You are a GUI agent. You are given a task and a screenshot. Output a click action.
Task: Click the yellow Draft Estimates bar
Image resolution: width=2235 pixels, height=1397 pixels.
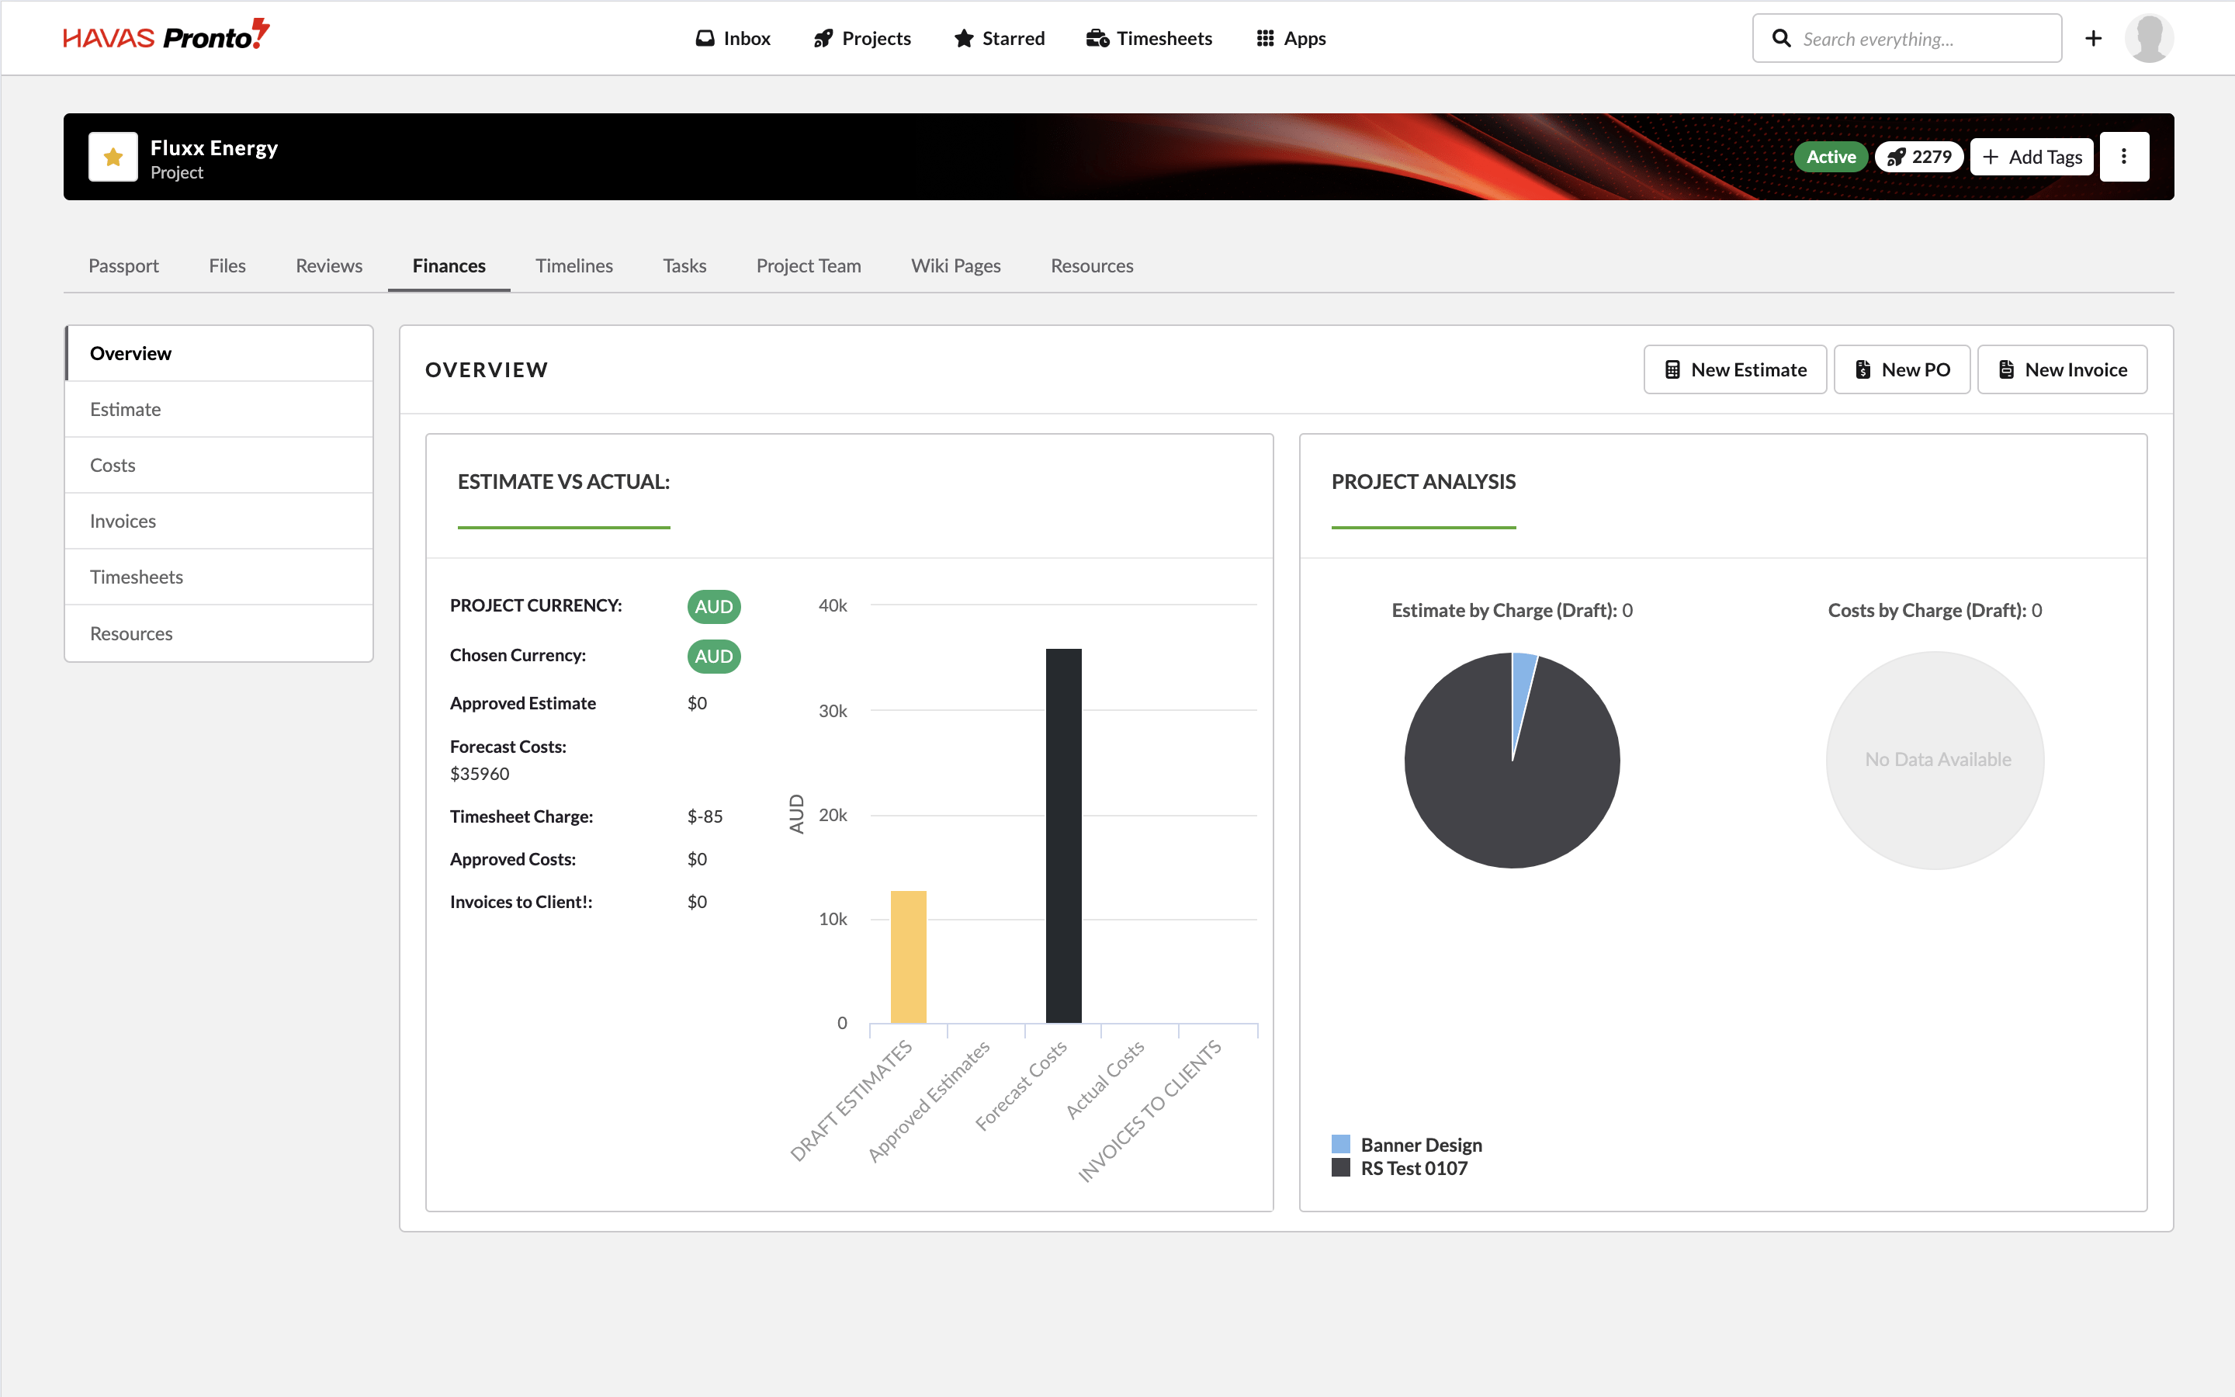click(x=908, y=957)
